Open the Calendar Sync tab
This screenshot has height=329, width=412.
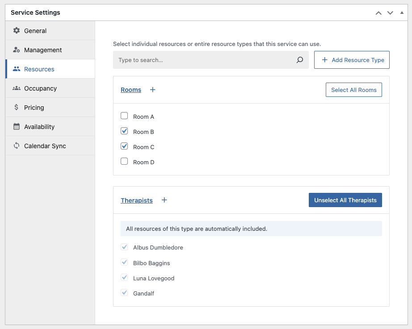click(45, 146)
